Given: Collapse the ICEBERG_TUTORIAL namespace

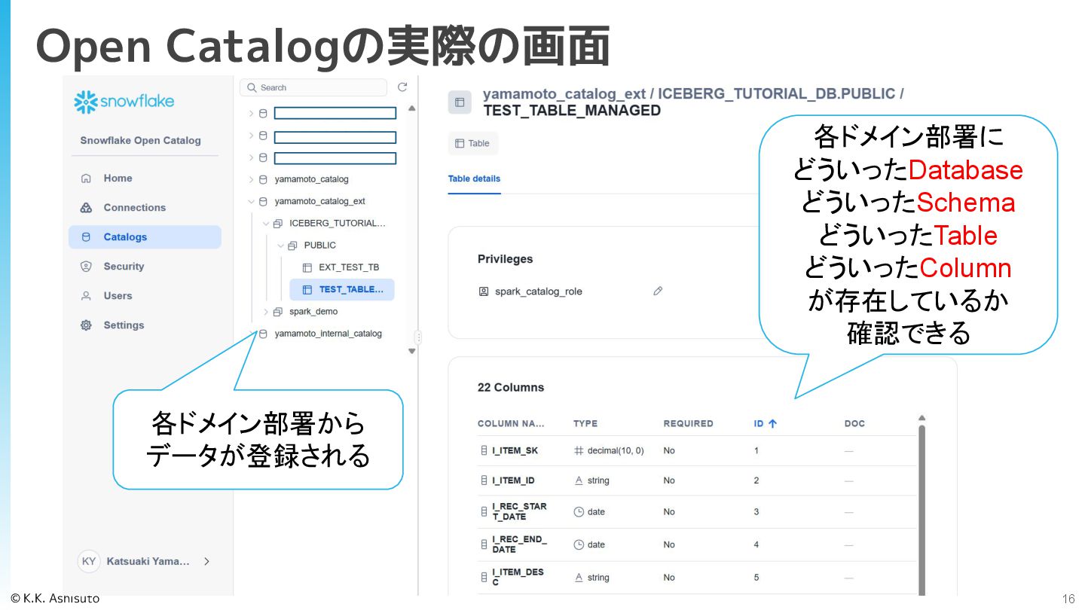Looking at the screenshot, I should (266, 224).
